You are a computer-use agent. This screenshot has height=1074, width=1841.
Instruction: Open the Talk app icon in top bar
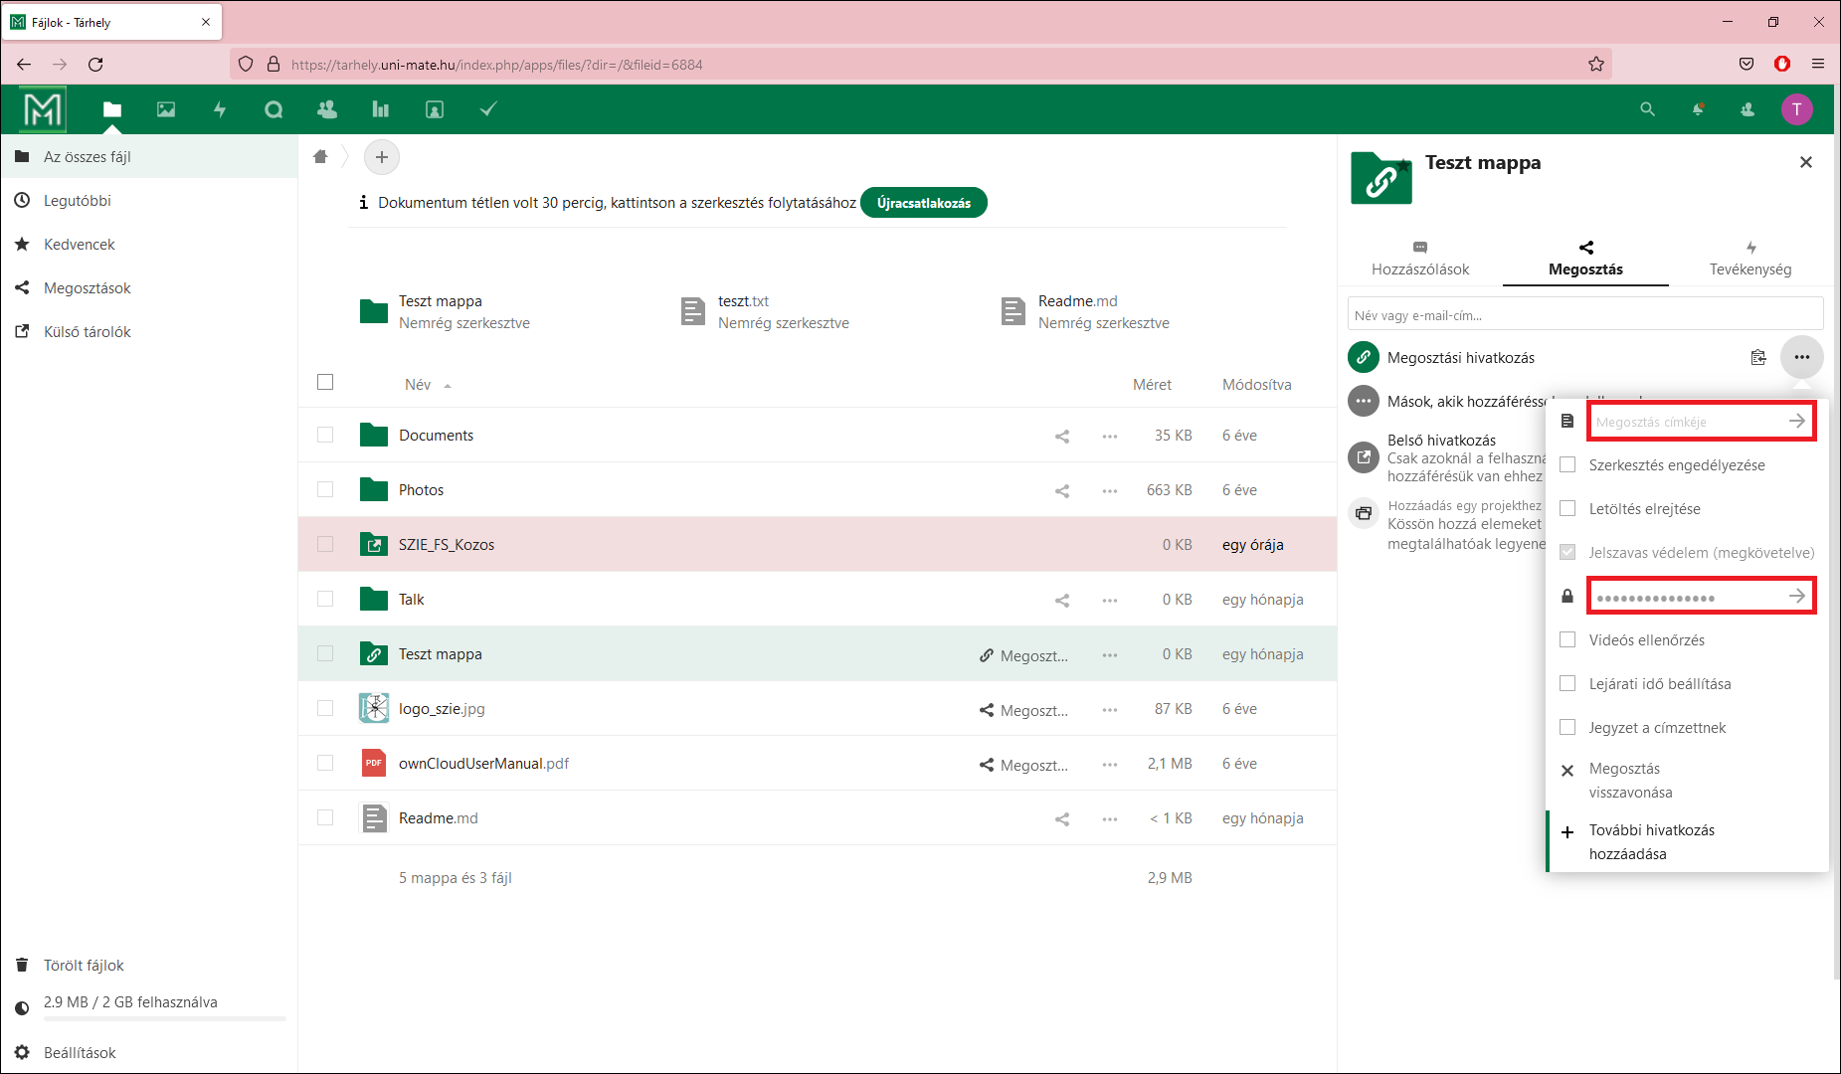274,109
